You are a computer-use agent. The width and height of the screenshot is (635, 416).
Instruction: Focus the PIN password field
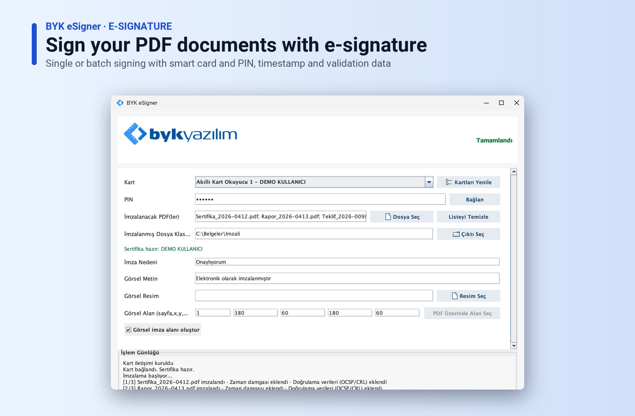point(320,199)
